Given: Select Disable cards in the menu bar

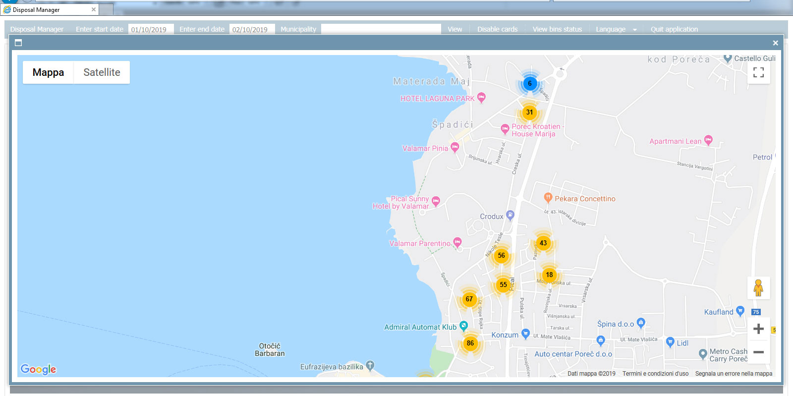Looking at the screenshot, I should tap(497, 29).
